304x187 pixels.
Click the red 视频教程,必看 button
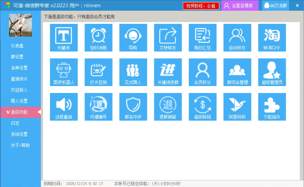point(201,6)
